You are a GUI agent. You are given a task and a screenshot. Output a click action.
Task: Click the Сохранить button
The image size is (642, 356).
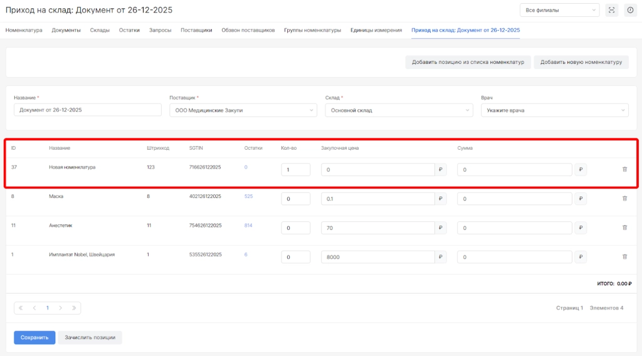tap(34, 337)
